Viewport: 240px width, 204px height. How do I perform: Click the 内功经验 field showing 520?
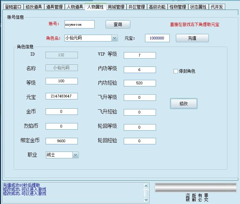pos(140,83)
